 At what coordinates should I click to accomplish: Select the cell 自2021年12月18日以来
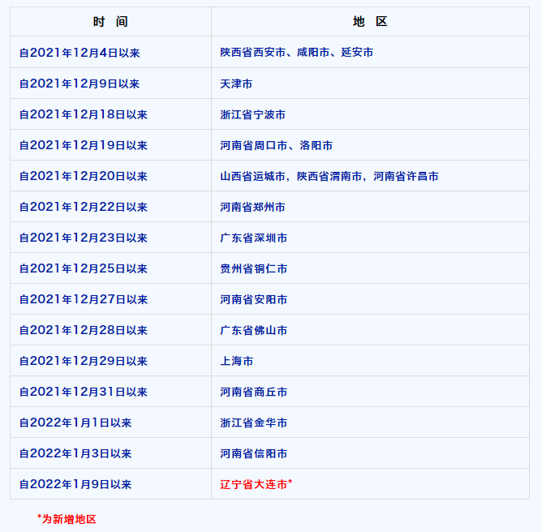pos(110,114)
